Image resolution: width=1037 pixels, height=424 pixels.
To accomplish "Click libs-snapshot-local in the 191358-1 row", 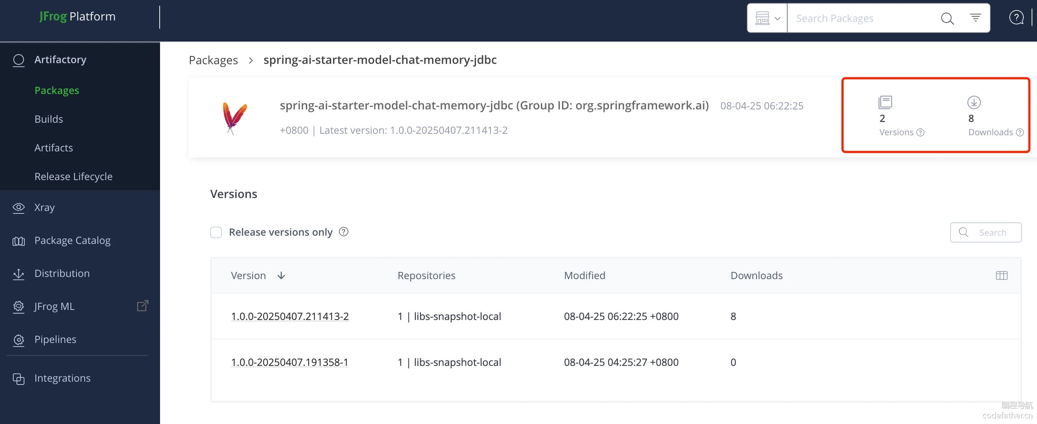I will tap(457, 362).
